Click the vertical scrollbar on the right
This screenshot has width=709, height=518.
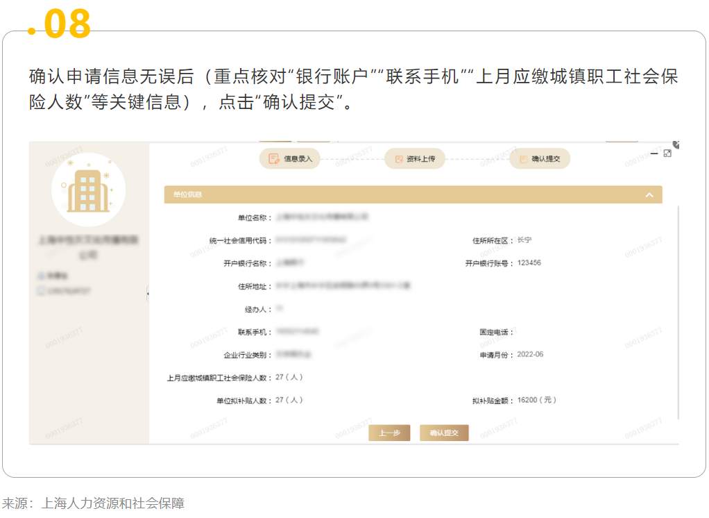point(678,312)
